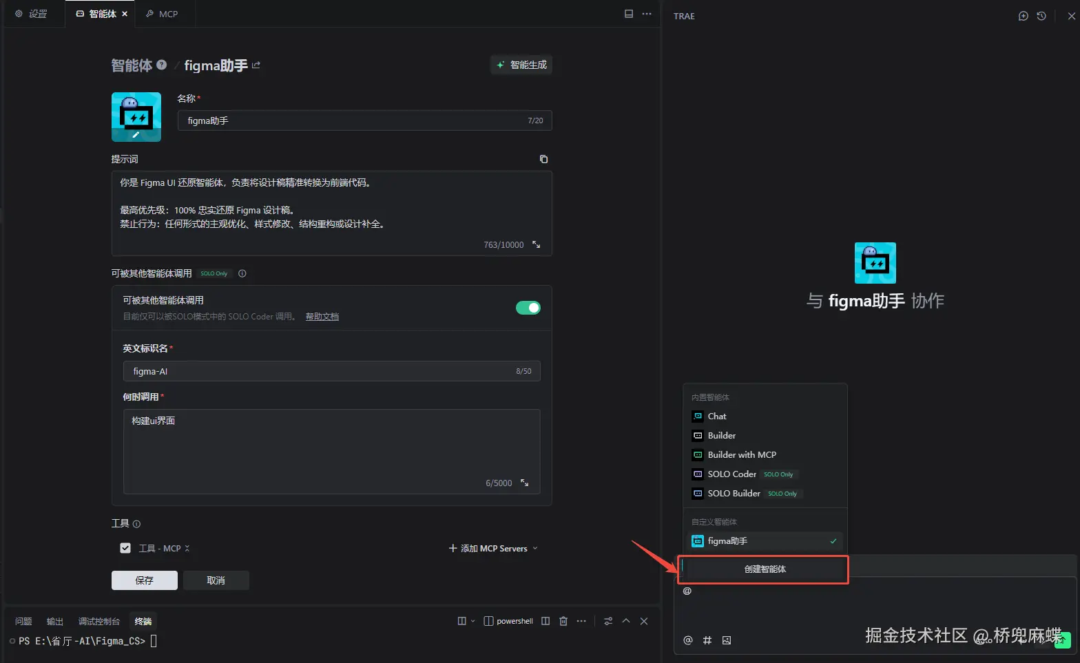
Task: Select the SOLO Builder agent
Action: pos(765,494)
